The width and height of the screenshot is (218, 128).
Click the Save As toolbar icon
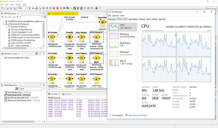[x=11, y=8]
